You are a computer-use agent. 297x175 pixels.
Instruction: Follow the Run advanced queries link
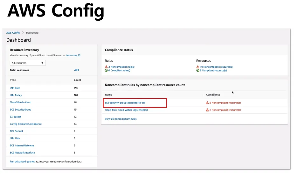pyautogui.click(x=22, y=162)
